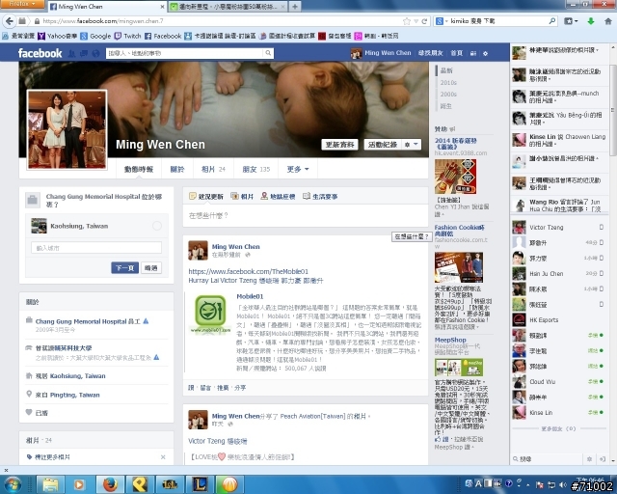Screen dimensions: 617x494
Task: Click Firefox back arrow button
Action: [x=10, y=21]
